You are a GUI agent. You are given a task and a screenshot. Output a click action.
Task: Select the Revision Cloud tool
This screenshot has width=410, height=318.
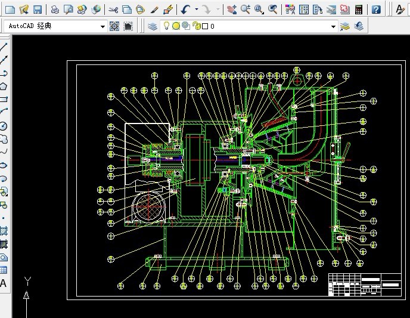click(x=4, y=139)
